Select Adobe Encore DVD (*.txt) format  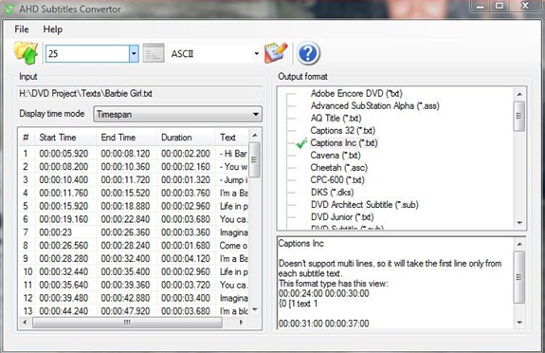click(x=356, y=93)
